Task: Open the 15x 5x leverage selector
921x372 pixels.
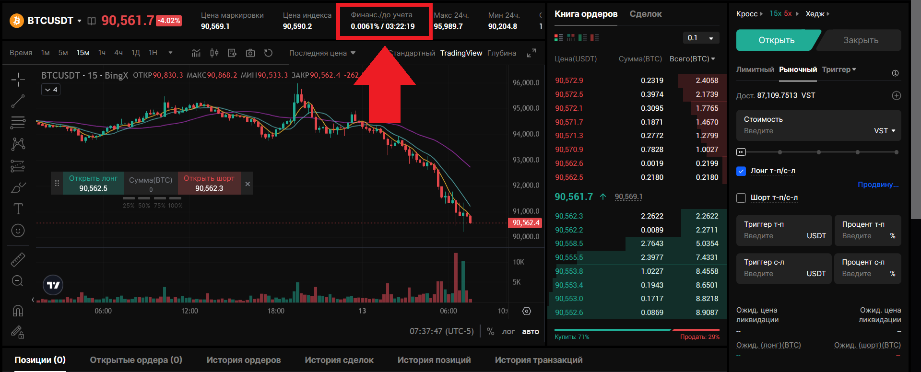Action: (784, 14)
